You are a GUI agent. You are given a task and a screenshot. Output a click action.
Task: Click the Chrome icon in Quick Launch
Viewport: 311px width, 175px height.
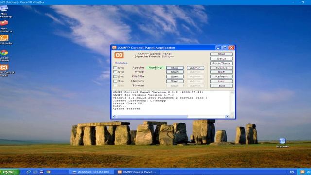tap(48, 172)
